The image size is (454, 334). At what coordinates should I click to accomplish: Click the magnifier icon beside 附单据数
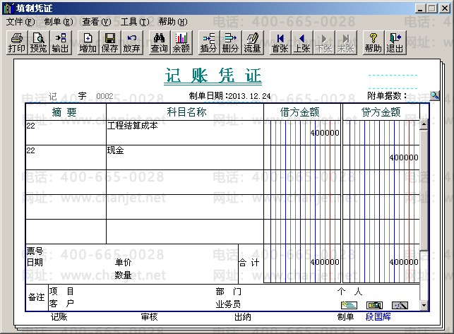pyautogui.click(x=434, y=95)
